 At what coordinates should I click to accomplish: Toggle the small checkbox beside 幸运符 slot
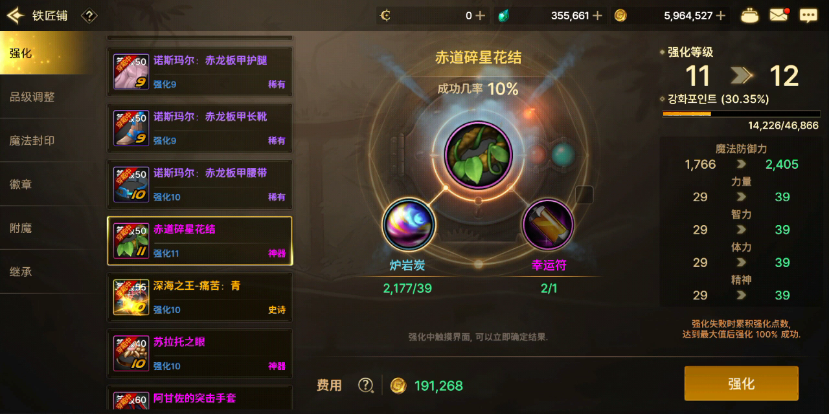click(x=584, y=194)
